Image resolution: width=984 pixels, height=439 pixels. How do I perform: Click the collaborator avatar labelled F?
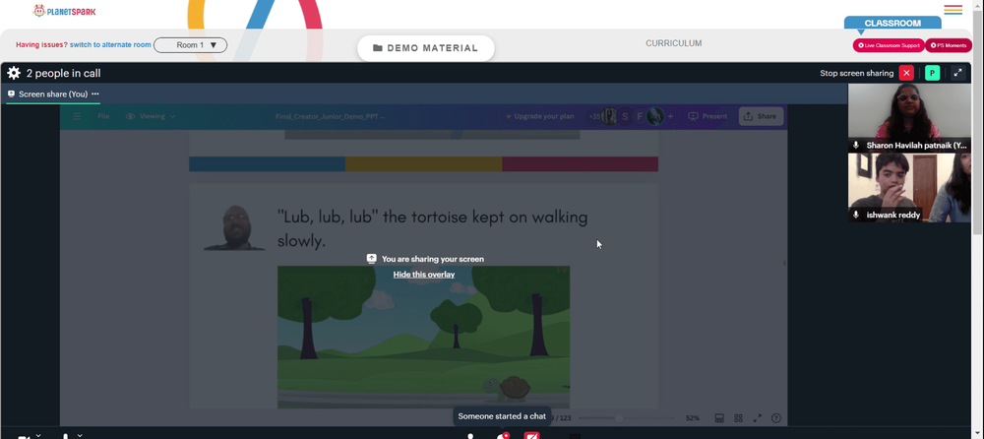[x=640, y=116]
